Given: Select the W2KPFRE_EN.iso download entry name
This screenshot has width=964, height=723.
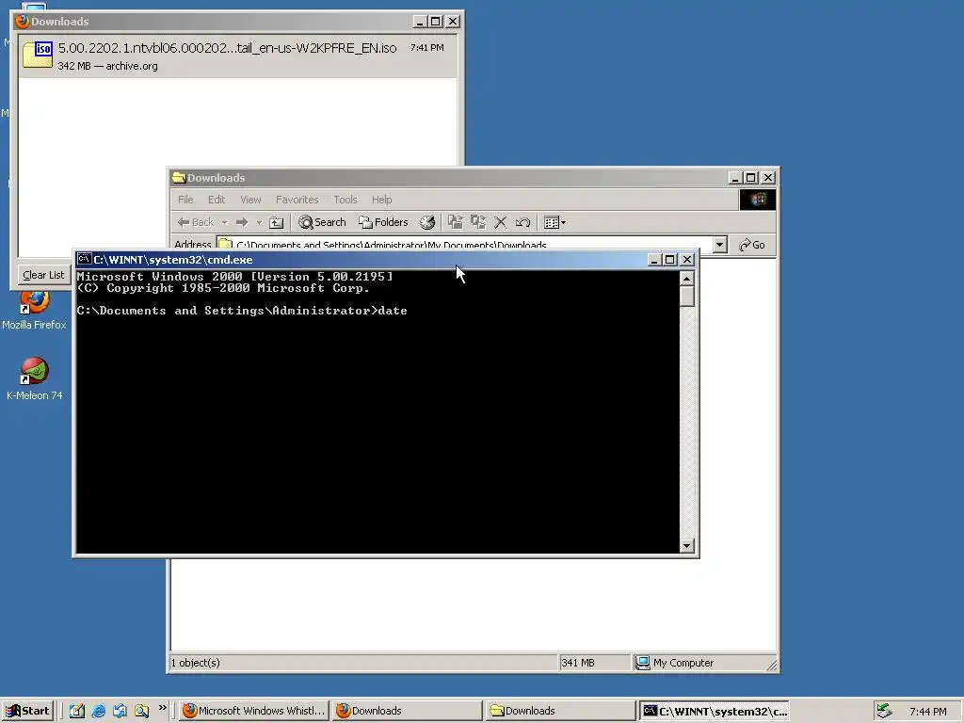Looking at the screenshot, I should 228,48.
